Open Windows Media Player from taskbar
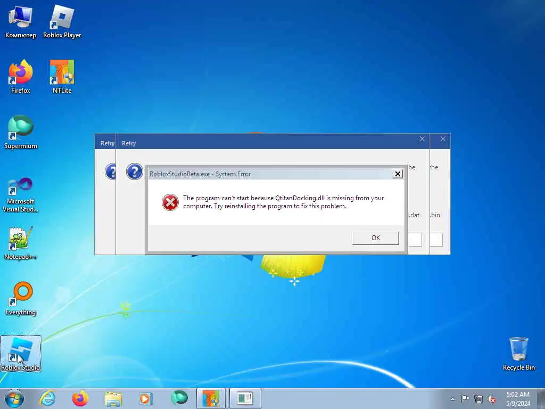 [146, 398]
